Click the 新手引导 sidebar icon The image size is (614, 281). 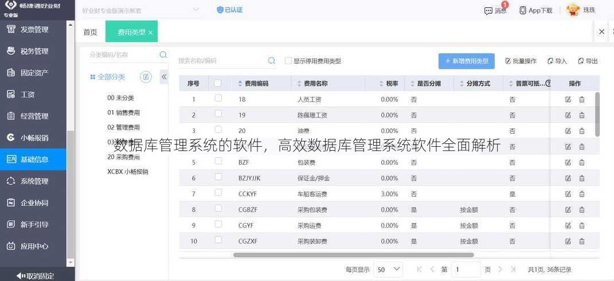pos(11,225)
